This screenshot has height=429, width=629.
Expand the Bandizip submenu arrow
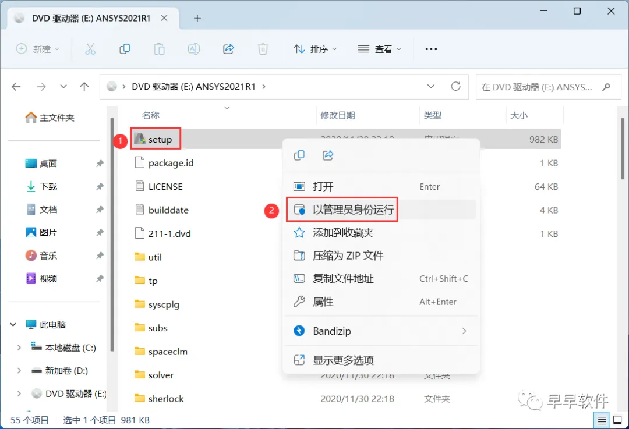point(464,331)
